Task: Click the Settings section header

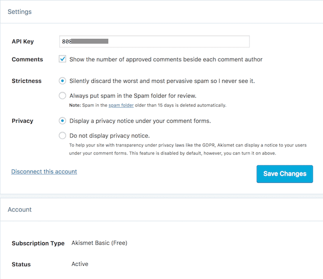Action: 20,11
